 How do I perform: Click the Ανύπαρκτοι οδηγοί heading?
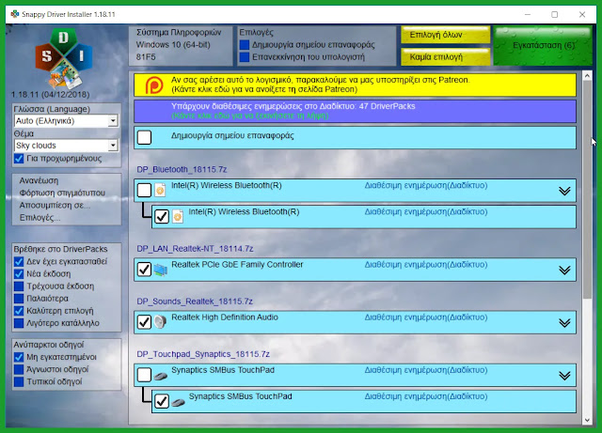tap(49, 345)
